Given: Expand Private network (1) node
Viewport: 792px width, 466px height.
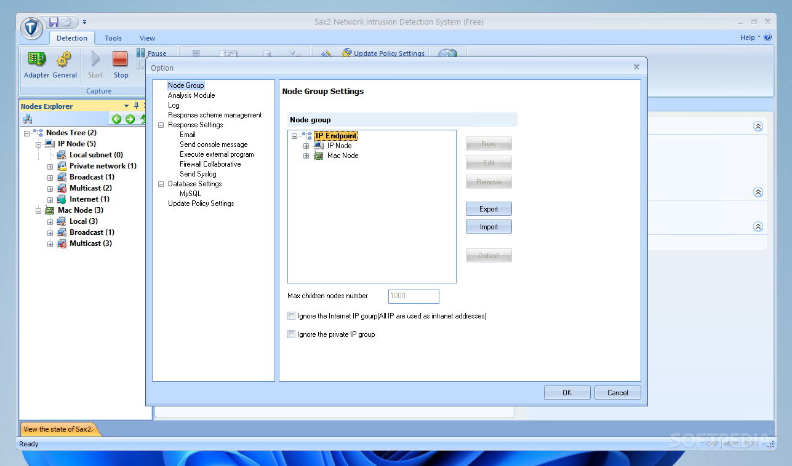Looking at the screenshot, I should pyautogui.click(x=50, y=166).
